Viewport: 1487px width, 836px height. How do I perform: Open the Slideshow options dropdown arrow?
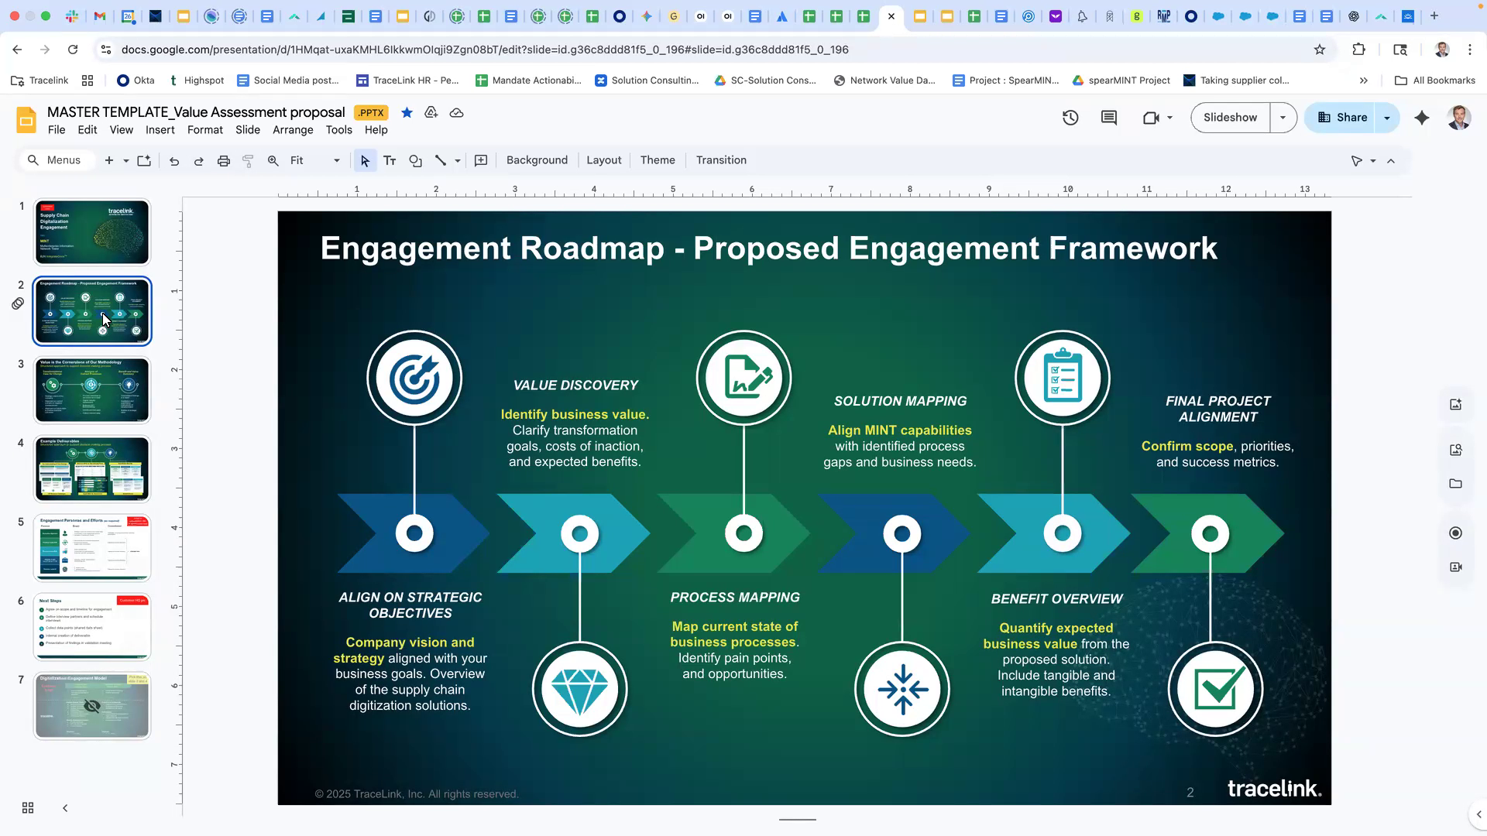click(1283, 118)
